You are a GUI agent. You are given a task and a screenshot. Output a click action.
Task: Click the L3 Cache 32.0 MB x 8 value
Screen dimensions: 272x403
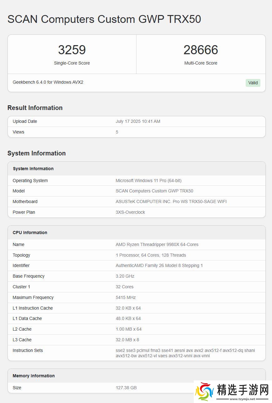pyautogui.click(x=127, y=340)
